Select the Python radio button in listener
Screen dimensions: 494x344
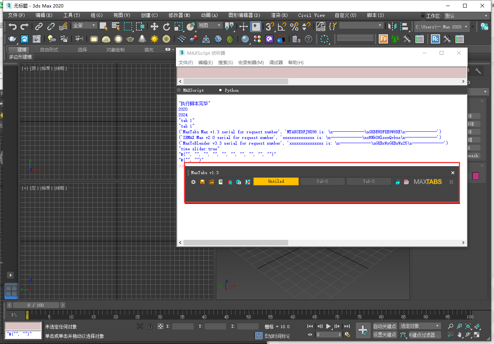tap(221, 90)
